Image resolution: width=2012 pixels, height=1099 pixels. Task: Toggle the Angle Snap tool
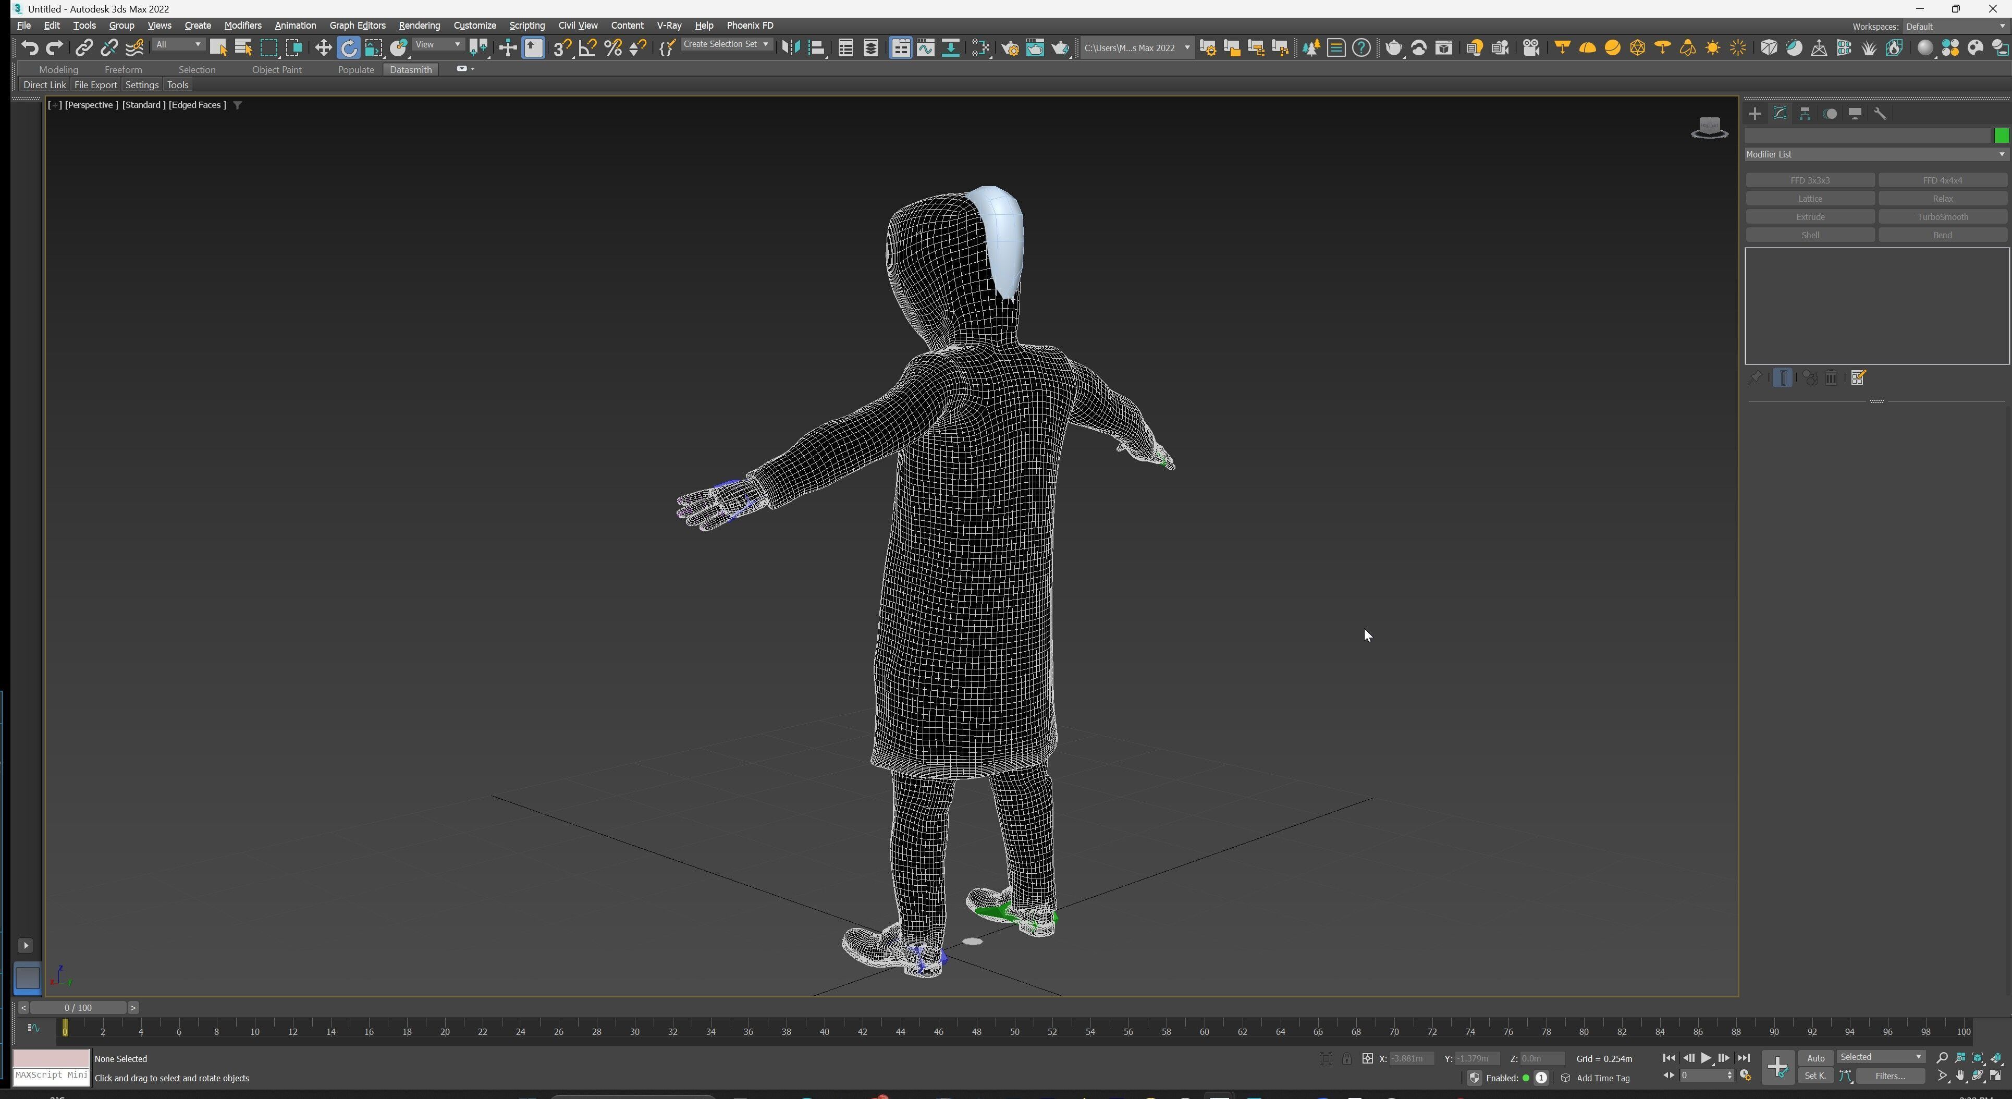click(x=587, y=48)
